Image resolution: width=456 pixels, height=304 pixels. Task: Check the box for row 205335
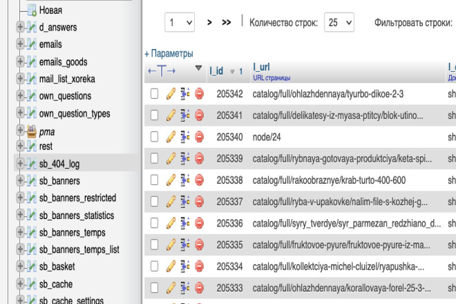(x=155, y=245)
